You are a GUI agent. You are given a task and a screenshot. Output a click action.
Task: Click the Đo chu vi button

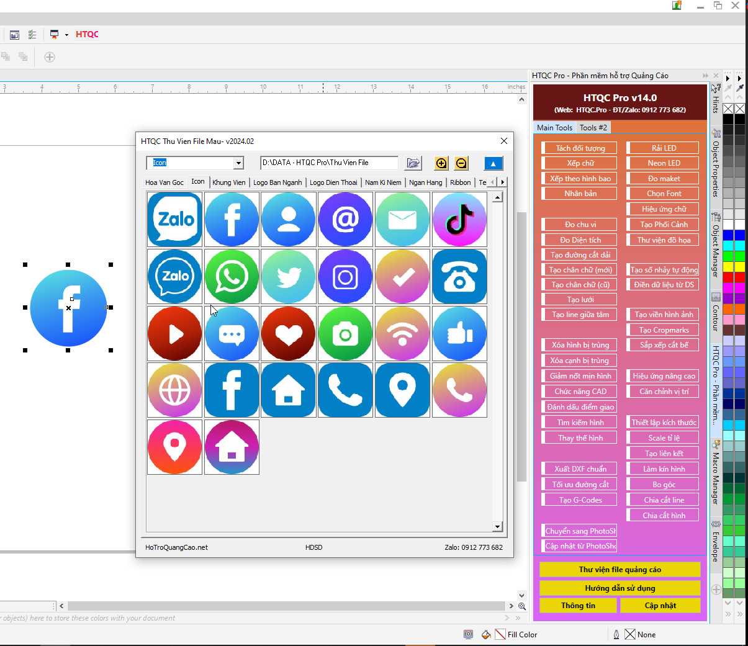(x=580, y=225)
